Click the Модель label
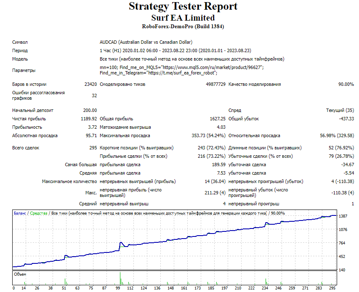This screenshot has width=359, height=292. [x=20, y=59]
